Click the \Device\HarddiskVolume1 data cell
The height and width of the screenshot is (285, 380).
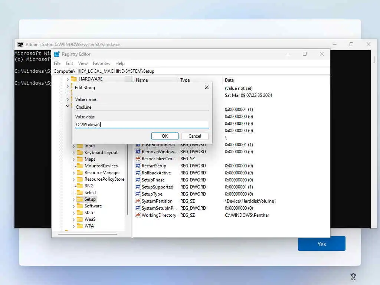[x=250, y=201]
